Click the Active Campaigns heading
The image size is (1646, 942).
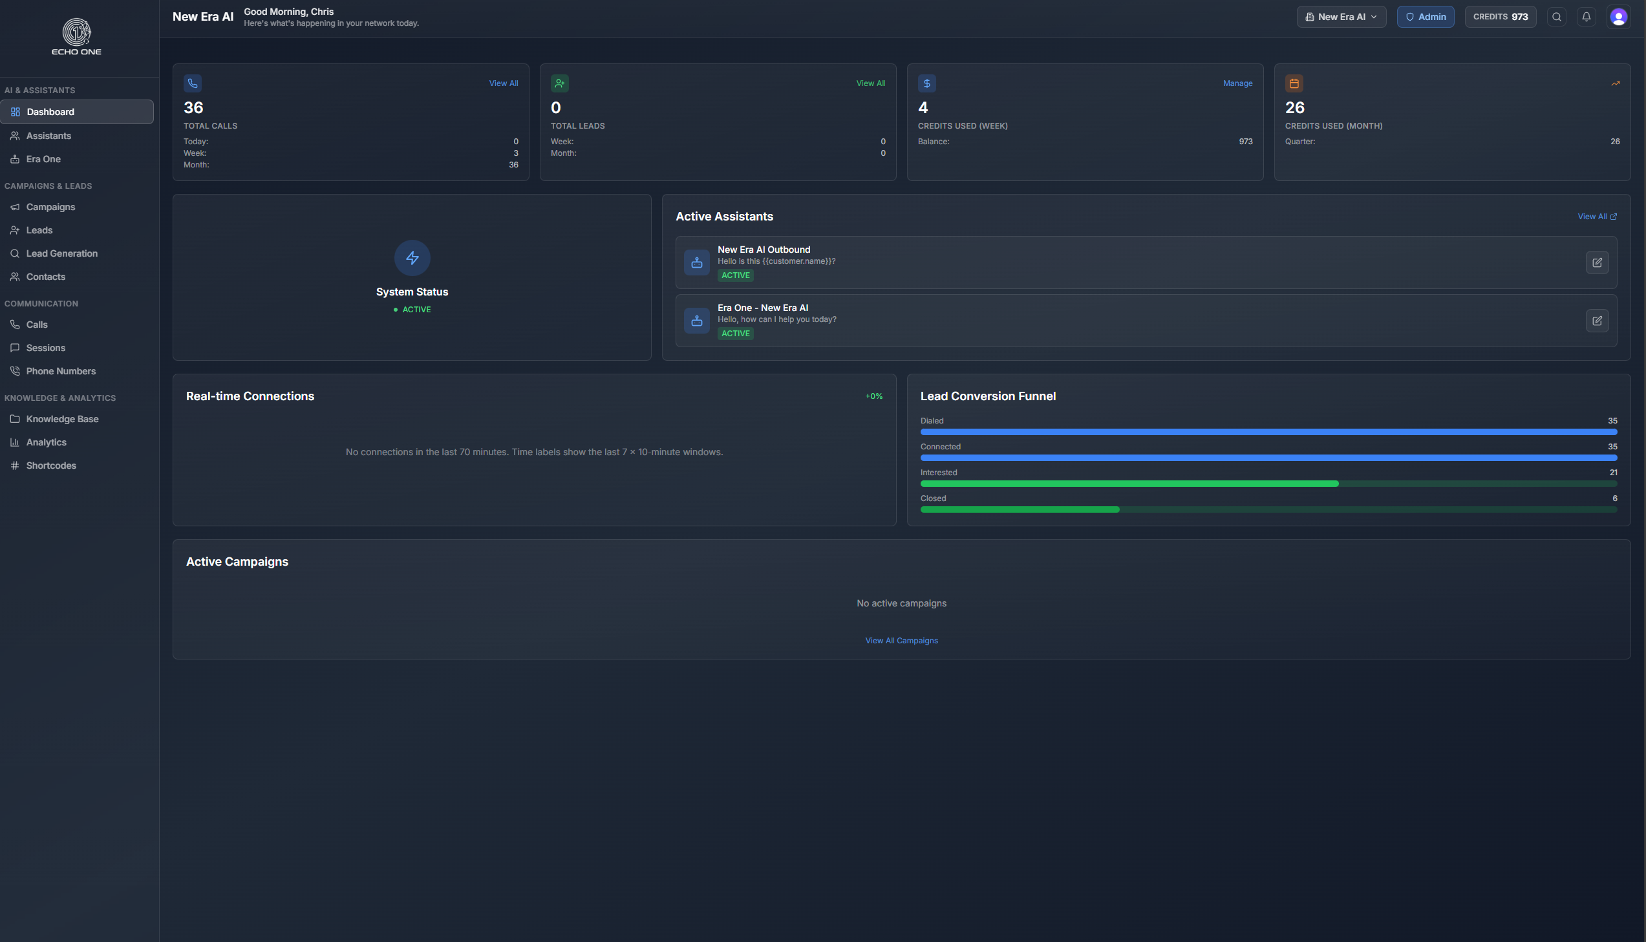(237, 562)
